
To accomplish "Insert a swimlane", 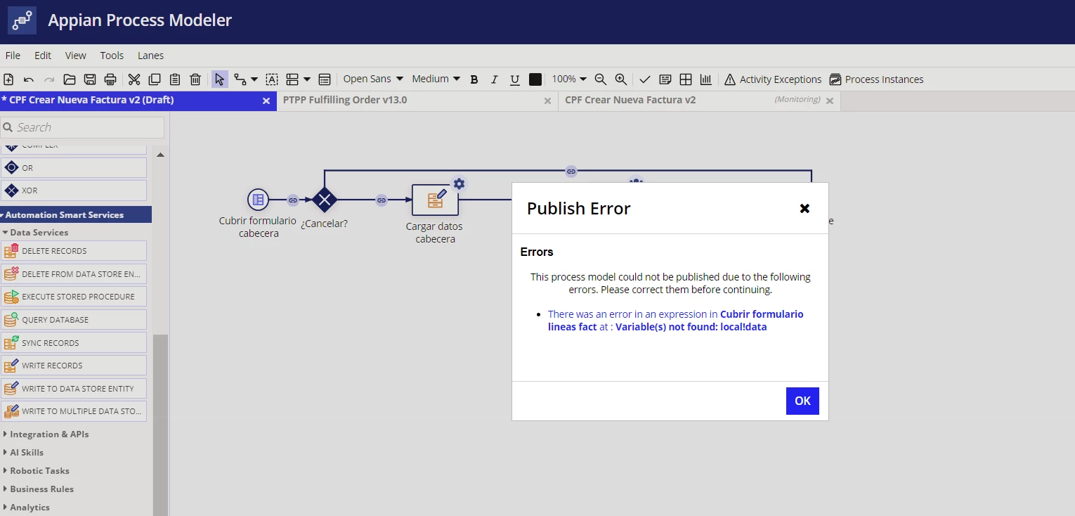I will click(x=293, y=79).
